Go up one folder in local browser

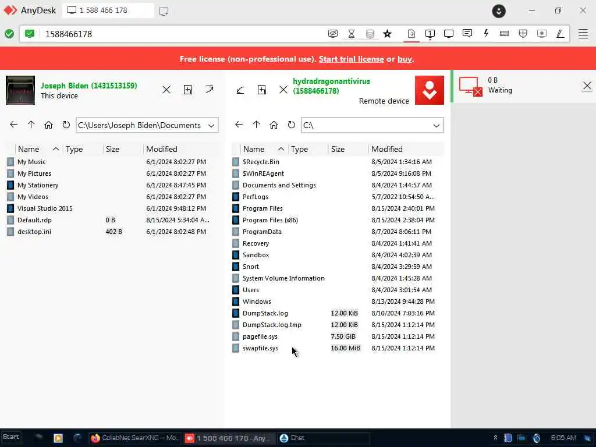[31, 125]
